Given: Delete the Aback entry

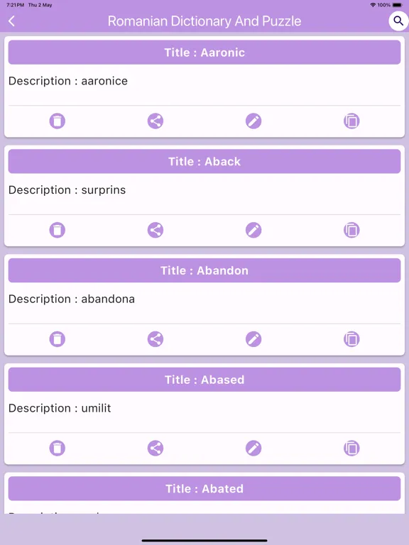Looking at the screenshot, I should [58, 230].
